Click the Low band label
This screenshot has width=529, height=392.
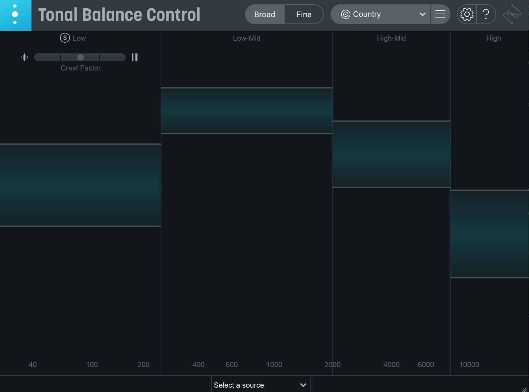tap(79, 38)
